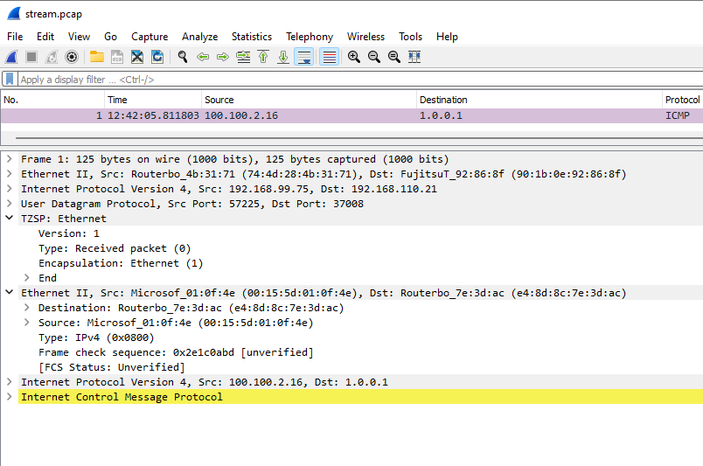This screenshot has height=466, width=703.
Task: Sort by the Protocol column header
Action: (682, 100)
